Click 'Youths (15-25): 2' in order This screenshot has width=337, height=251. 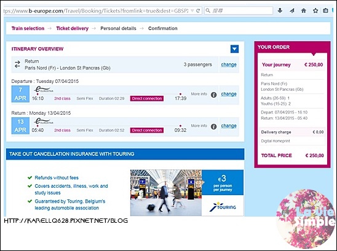(276, 104)
